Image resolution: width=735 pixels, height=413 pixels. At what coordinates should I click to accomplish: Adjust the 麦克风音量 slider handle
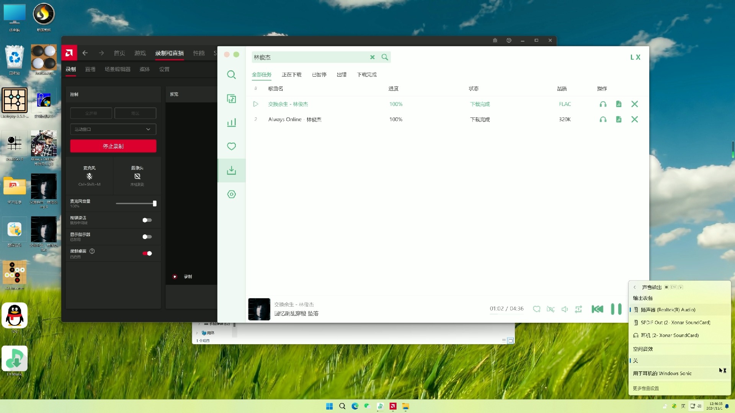tap(155, 203)
